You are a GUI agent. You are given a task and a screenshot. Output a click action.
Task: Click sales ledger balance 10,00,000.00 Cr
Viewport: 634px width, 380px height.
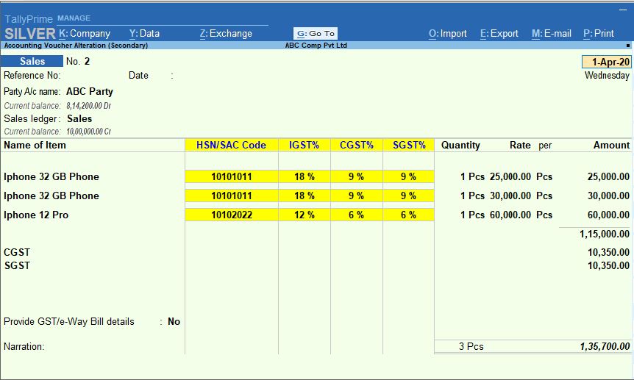coord(88,132)
